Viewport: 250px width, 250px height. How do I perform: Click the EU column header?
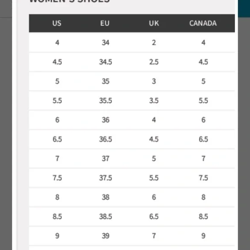point(105,23)
